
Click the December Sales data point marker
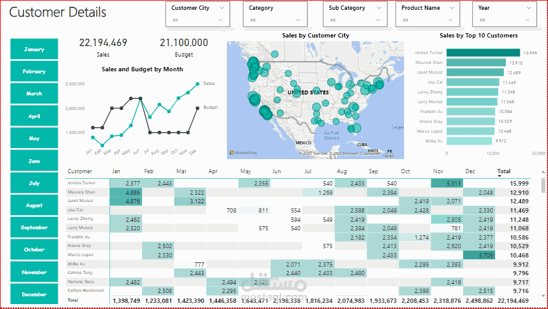tap(197, 84)
